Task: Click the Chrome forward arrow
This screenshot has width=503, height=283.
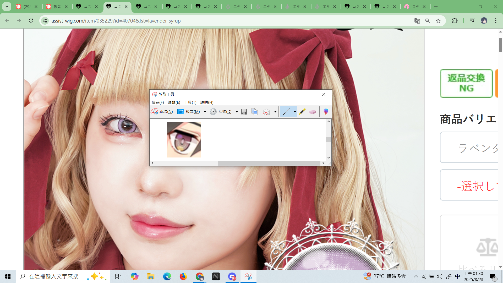Action: pos(19,21)
